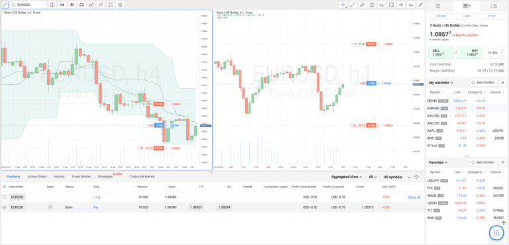Select the trend line drawing tool
This screenshot has width=509, height=245.
[x=353, y=5]
